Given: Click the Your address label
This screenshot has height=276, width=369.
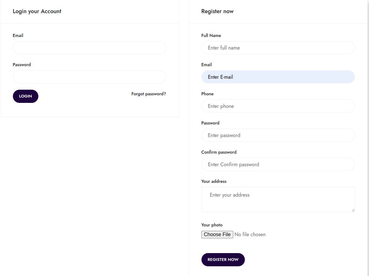Looking at the screenshot, I should coord(214,181).
